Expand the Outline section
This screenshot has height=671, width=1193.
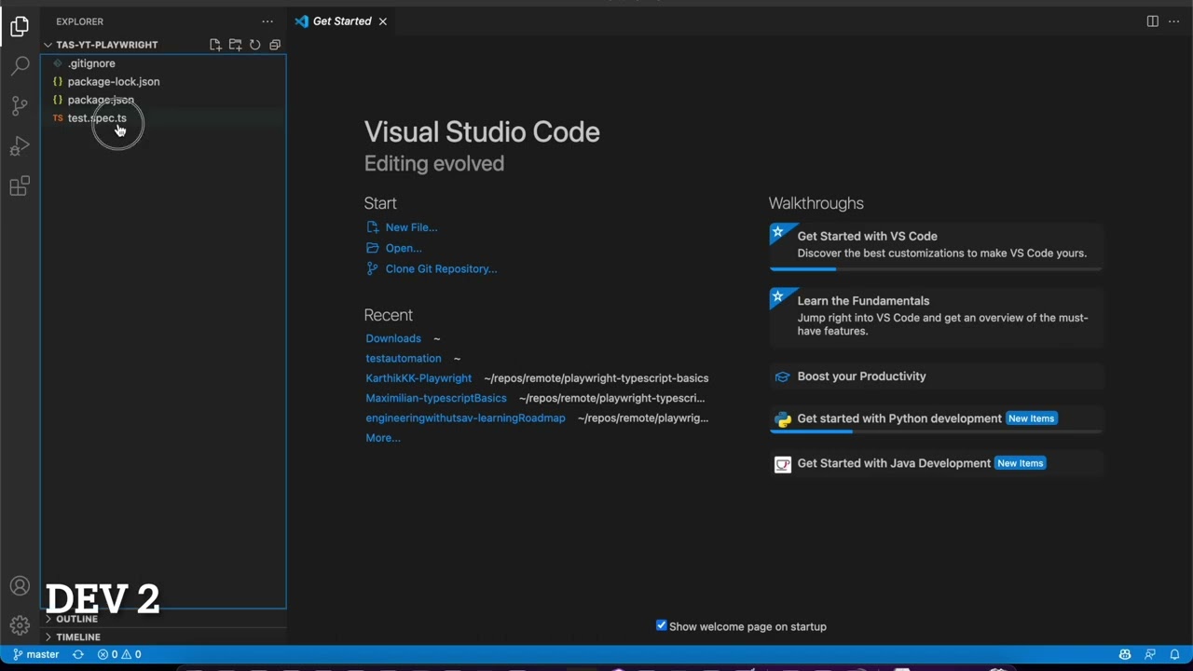(76, 619)
